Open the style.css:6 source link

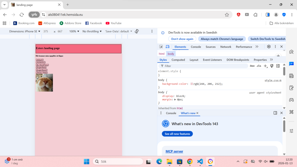pyautogui.click(x=273, y=81)
